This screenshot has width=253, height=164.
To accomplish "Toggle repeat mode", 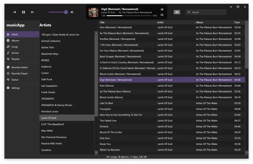I will (x=162, y=15).
